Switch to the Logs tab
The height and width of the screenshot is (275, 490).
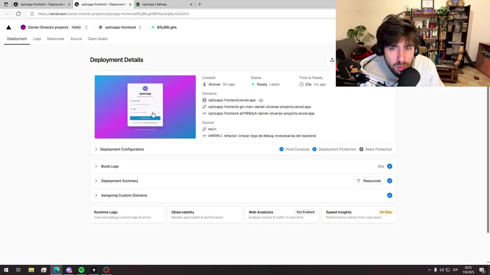tap(37, 39)
